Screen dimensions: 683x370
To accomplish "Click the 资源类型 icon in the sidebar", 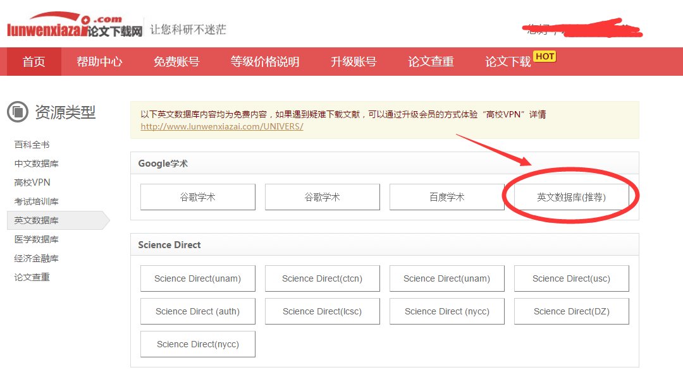I will point(18,112).
